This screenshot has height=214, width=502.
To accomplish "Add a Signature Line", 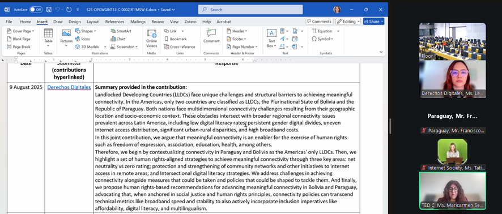I will tap(295, 31).
